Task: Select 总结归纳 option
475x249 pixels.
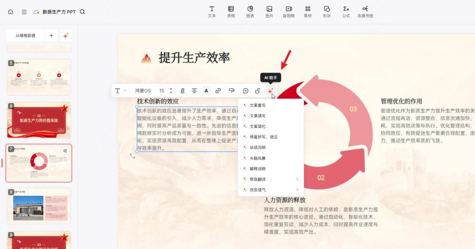Action: pos(271,147)
